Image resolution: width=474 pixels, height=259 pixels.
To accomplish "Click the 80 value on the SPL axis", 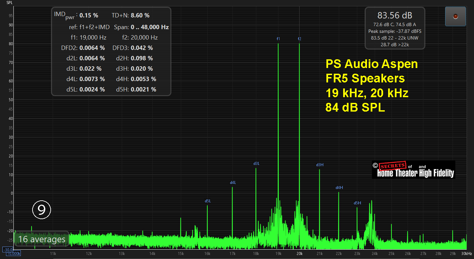I will click(11, 44).
